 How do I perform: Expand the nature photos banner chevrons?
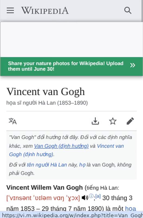[x=132, y=65]
